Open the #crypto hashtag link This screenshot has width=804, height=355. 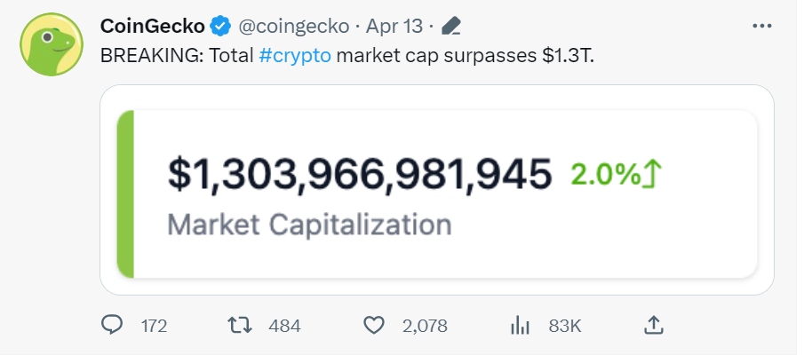coord(295,55)
